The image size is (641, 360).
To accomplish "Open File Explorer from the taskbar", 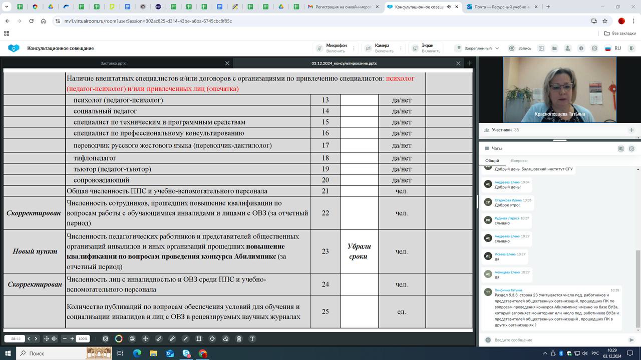I will (x=153, y=353).
